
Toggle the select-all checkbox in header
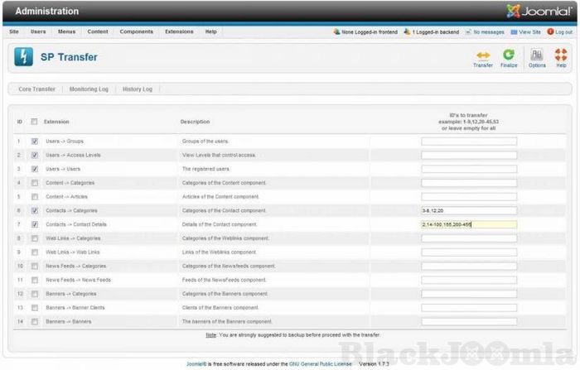[34, 122]
